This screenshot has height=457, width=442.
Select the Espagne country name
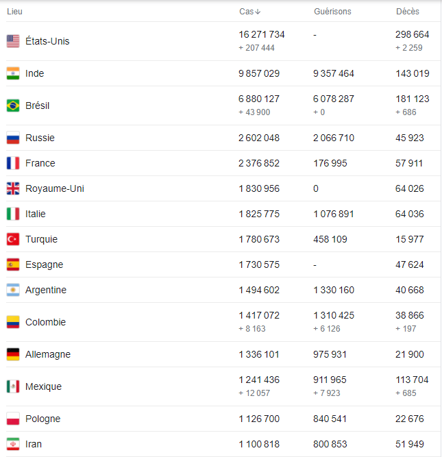[x=45, y=264]
